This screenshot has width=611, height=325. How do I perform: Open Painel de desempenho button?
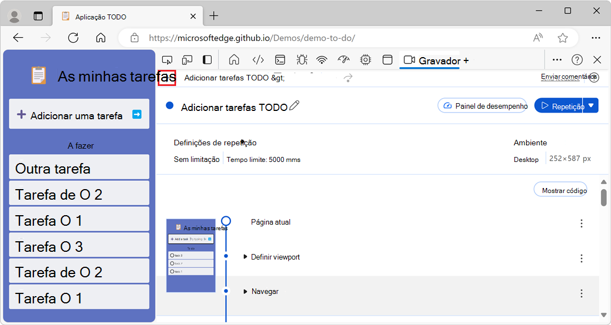pos(482,106)
